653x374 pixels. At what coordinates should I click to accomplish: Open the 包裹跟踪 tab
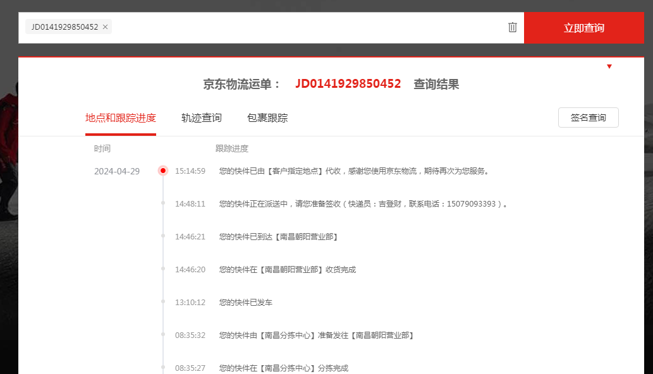tap(267, 118)
